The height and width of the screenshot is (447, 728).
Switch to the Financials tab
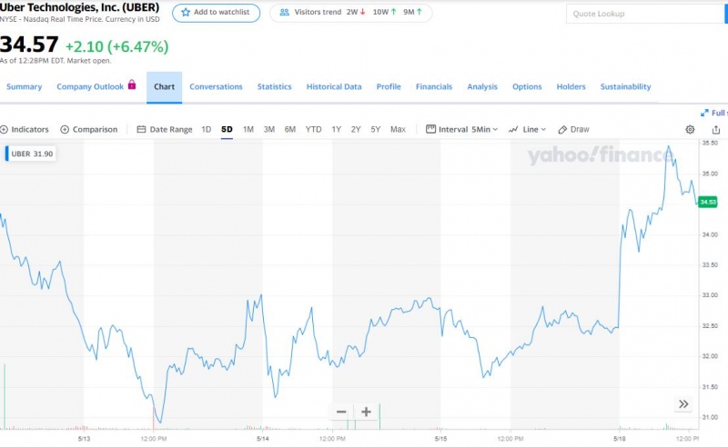pos(433,87)
